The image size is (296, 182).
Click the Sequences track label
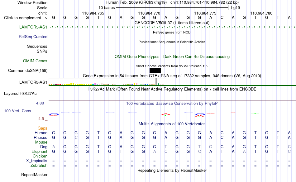[37, 47]
